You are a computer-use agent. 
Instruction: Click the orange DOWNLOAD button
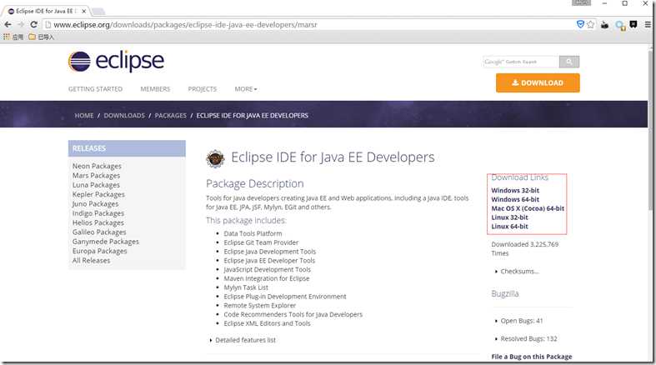pos(538,82)
